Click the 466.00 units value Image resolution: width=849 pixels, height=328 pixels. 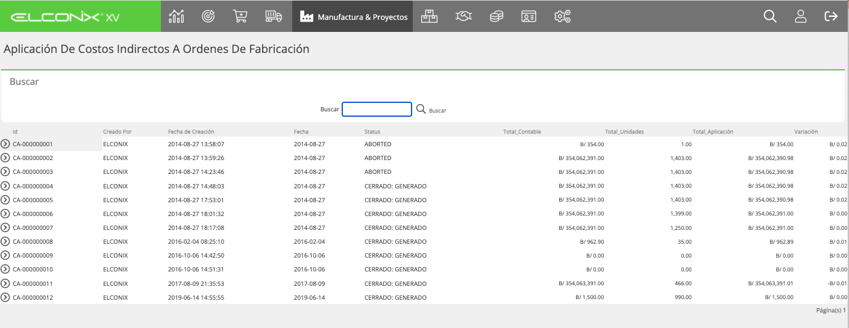click(x=683, y=283)
